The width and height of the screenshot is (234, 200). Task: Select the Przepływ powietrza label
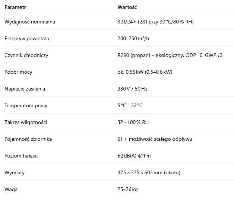coord(27,38)
